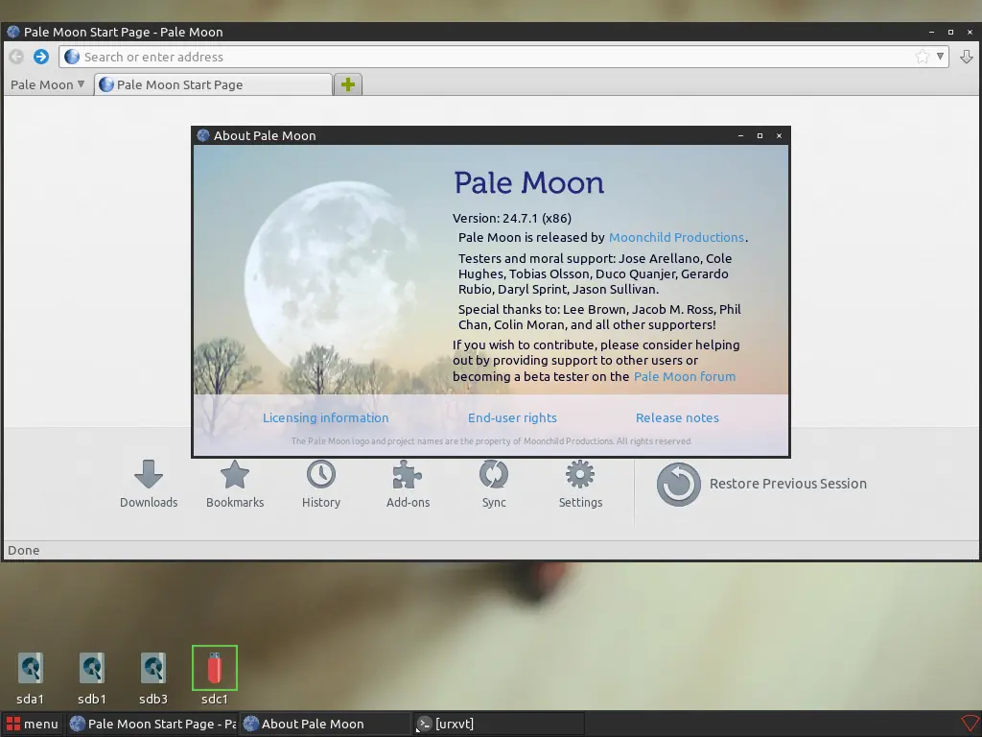The width and height of the screenshot is (982, 737).
Task: Open End-user rights link
Action: click(512, 418)
